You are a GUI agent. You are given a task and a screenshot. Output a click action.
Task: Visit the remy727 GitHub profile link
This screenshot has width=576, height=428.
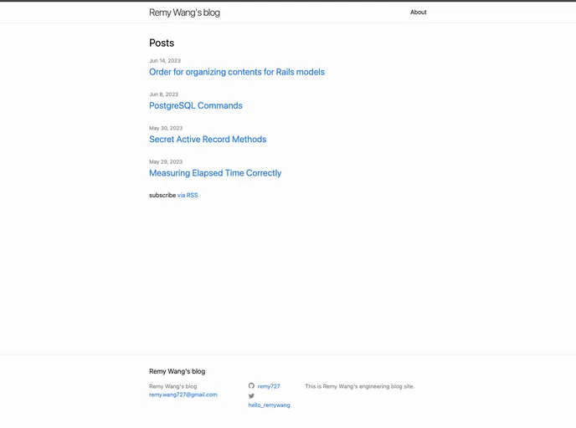point(269,387)
